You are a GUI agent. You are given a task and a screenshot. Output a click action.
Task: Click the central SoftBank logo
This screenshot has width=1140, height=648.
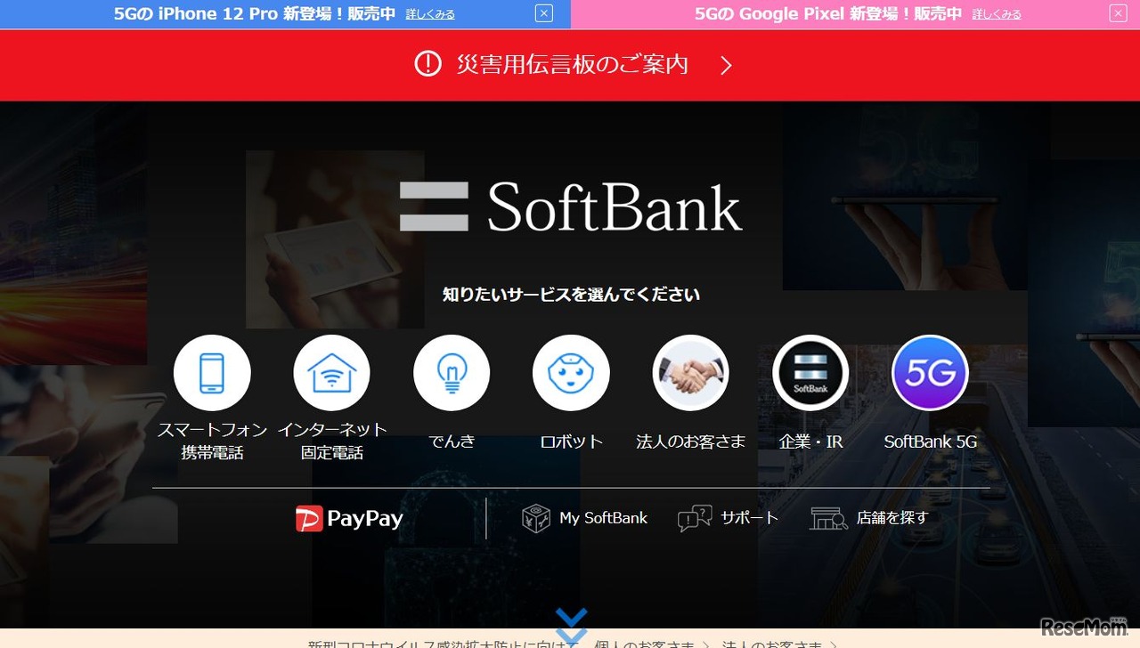point(571,207)
